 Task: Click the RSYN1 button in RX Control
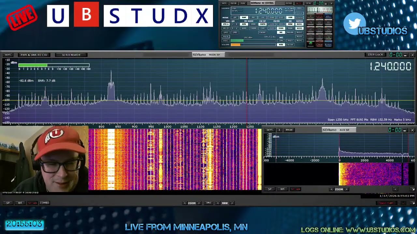(289, 3)
